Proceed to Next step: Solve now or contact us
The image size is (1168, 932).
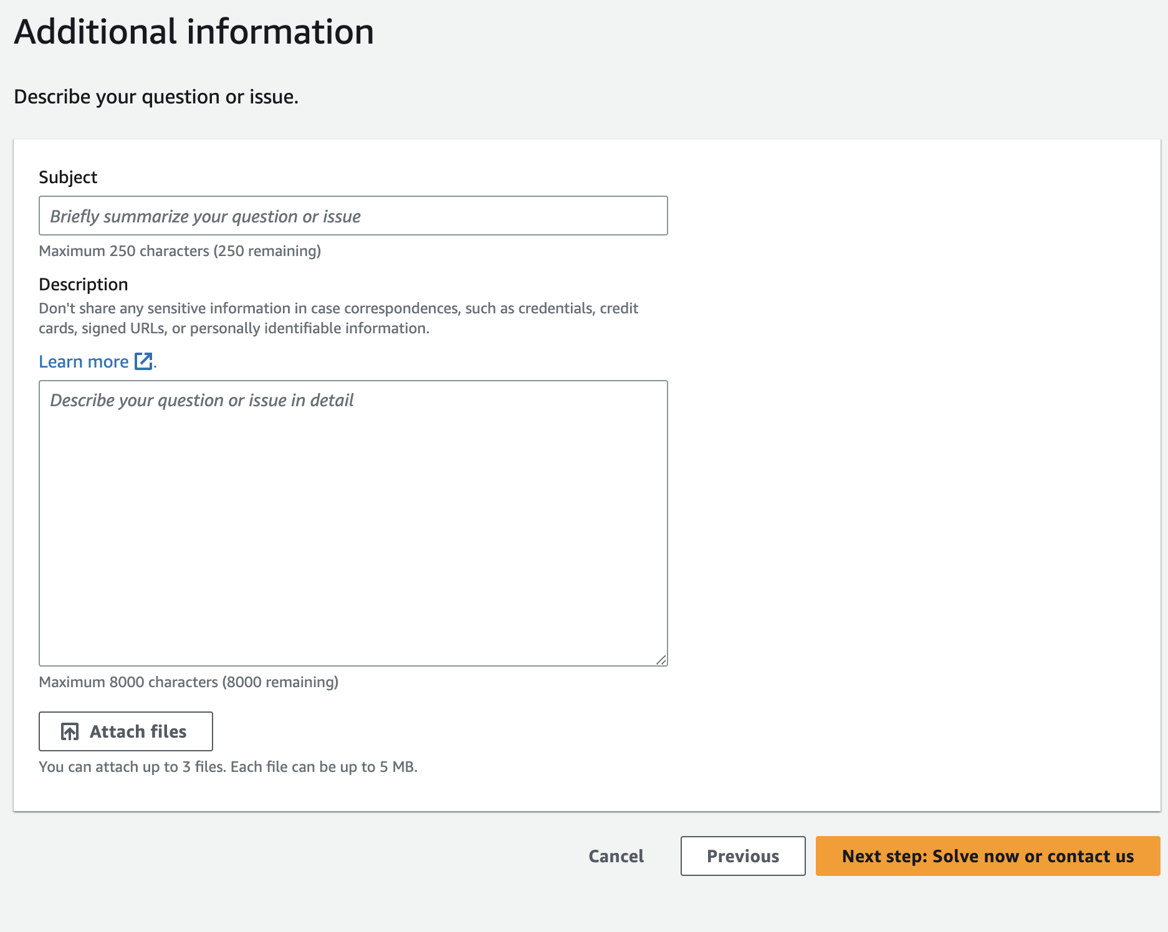[987, 856]
